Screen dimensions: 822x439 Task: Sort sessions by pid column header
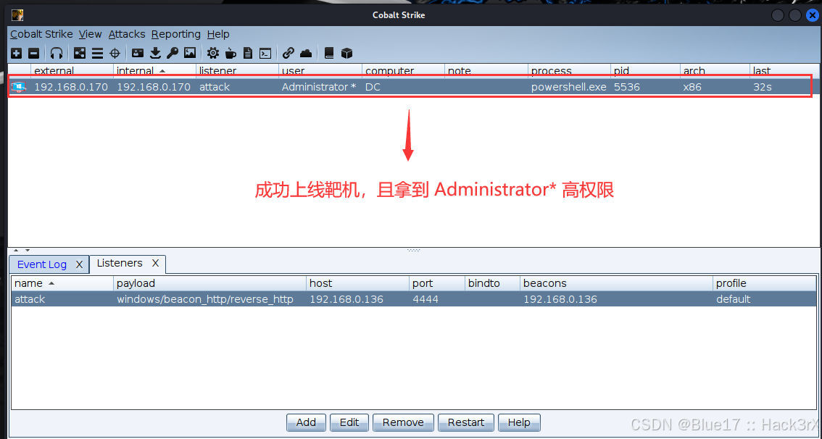coord(645,71)
